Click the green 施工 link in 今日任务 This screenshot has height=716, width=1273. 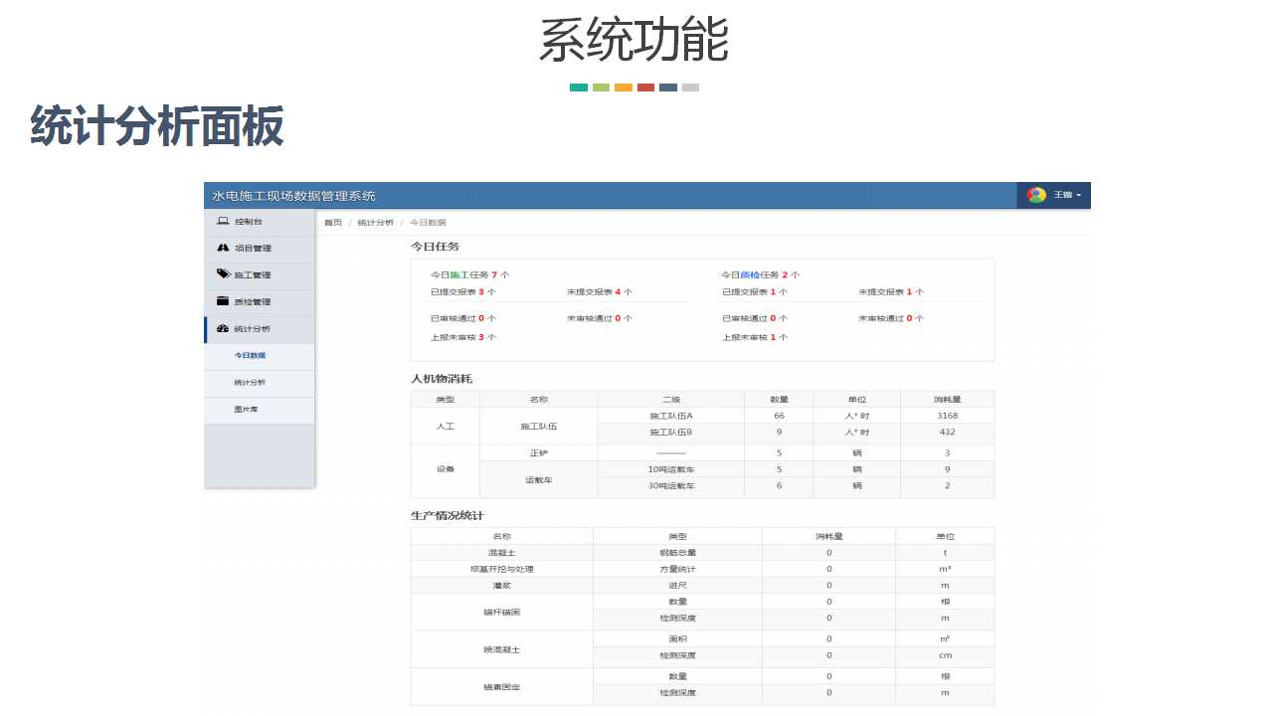tap(458, 274)
